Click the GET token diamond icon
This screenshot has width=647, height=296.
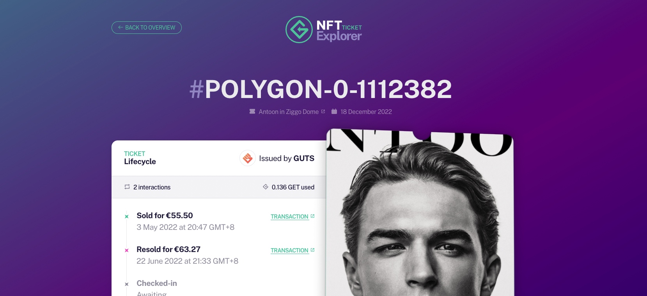266,187
